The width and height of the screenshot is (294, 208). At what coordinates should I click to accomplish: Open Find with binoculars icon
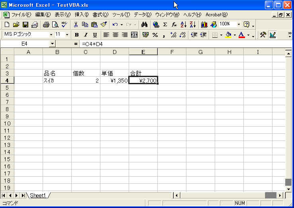pyautogui.click(x=144, y=25)
